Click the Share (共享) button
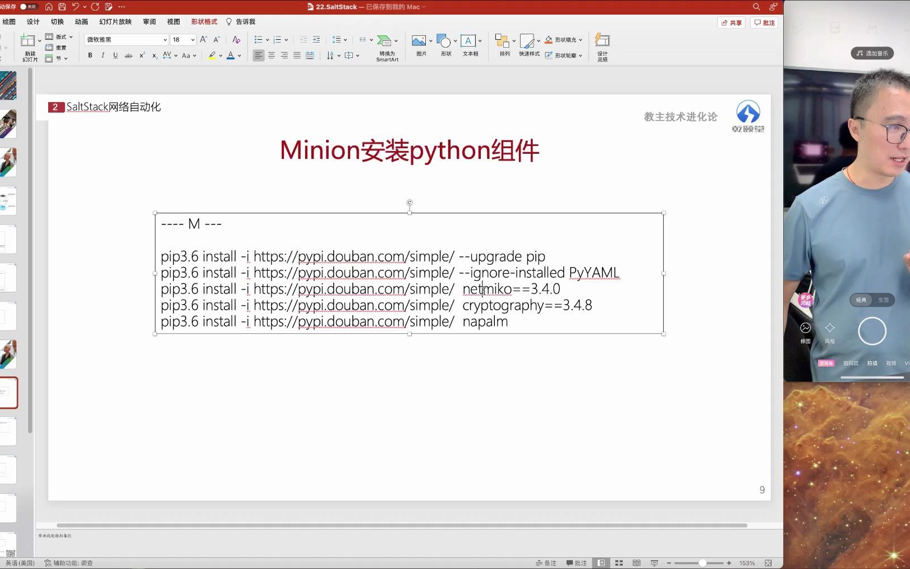The width and height of the screenshot is (910, 569). [x=731, y=23]
